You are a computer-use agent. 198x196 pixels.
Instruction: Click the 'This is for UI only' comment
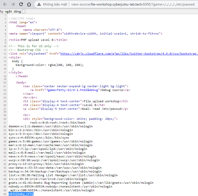(x=34, y=46)
